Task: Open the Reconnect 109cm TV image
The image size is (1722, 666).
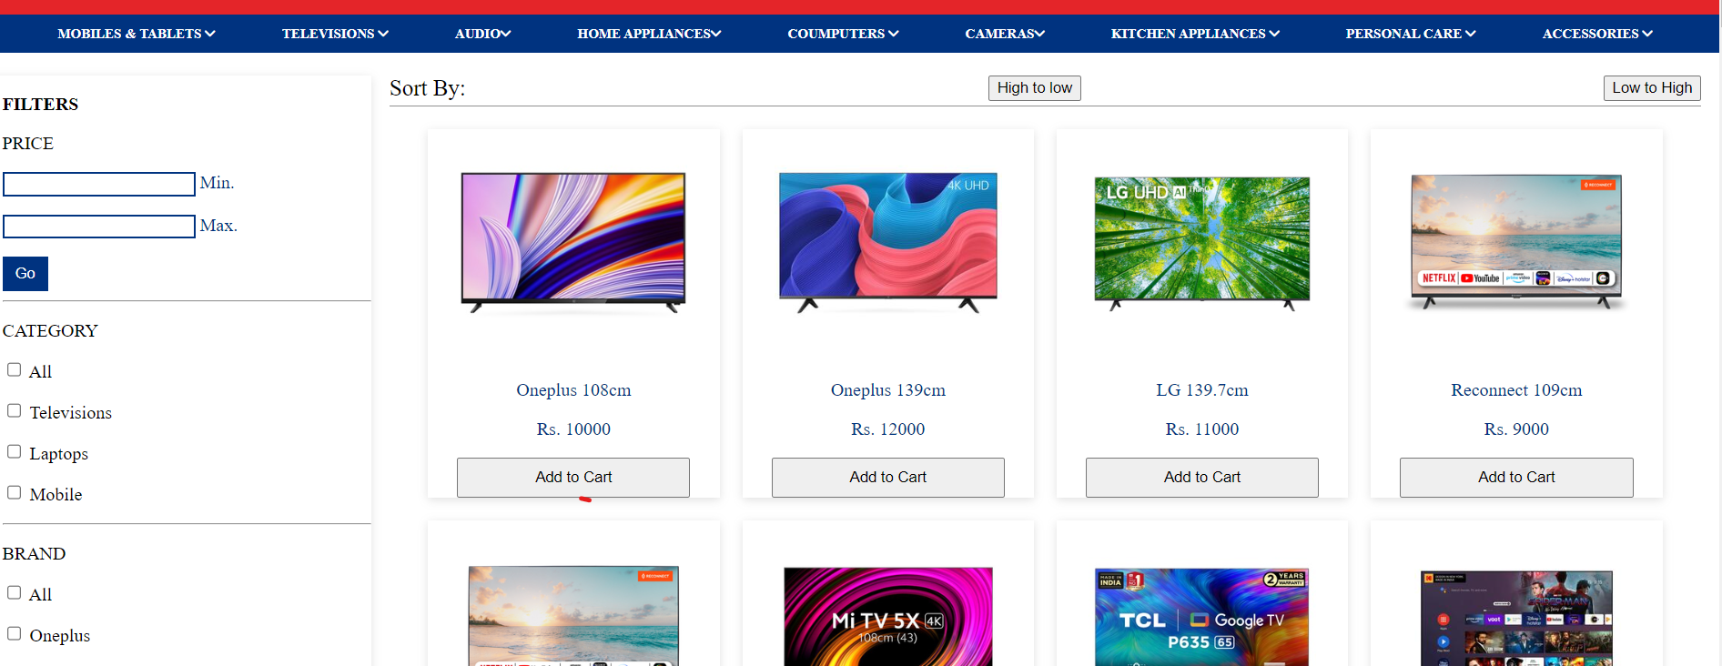Action: pos(1516,242)
